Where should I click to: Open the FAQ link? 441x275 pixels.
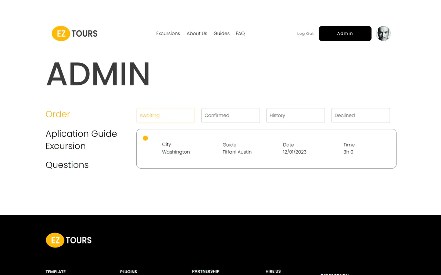coord(240,33)
